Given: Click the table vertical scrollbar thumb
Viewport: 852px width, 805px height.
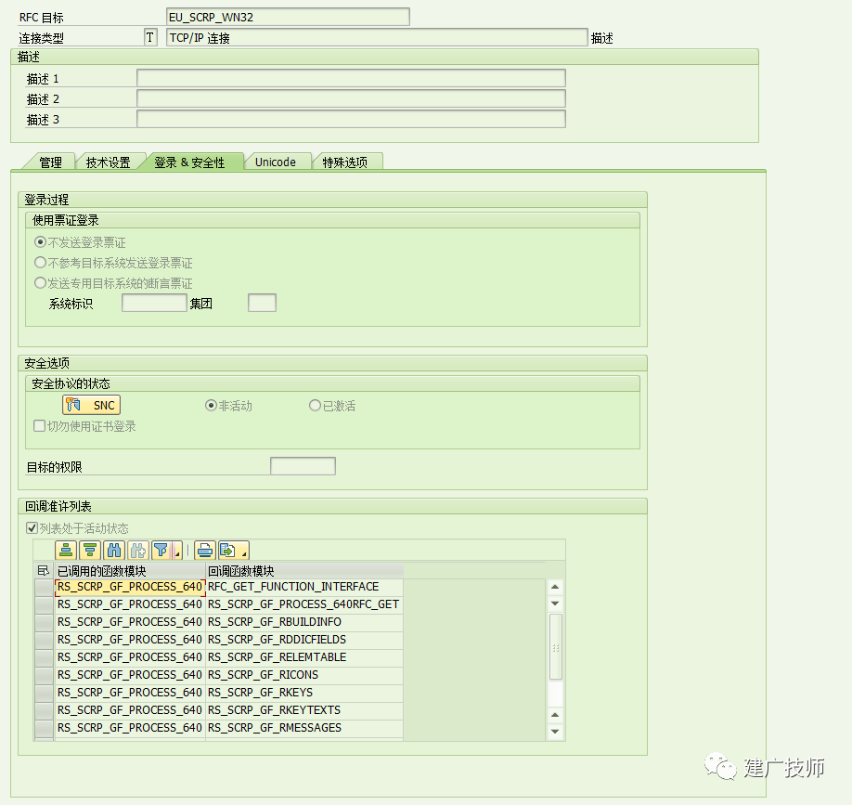Looking at the screenshot, I should point(555,647).
